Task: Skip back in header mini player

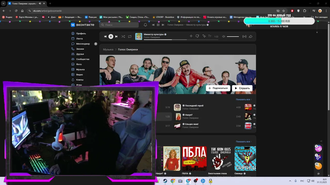Action: (153, 25)
